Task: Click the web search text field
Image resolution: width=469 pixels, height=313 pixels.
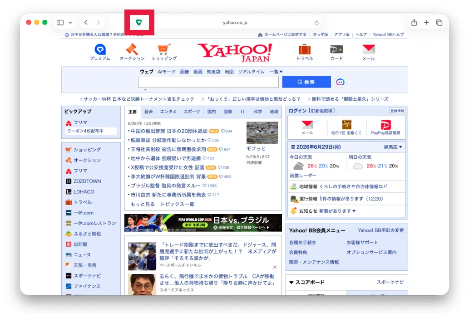Action: 208,82
